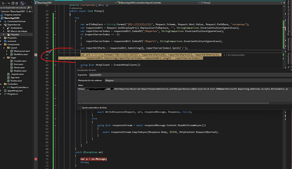Click the Components folder icon
This screenshot has height=169, width=292.
coord(5,45)
